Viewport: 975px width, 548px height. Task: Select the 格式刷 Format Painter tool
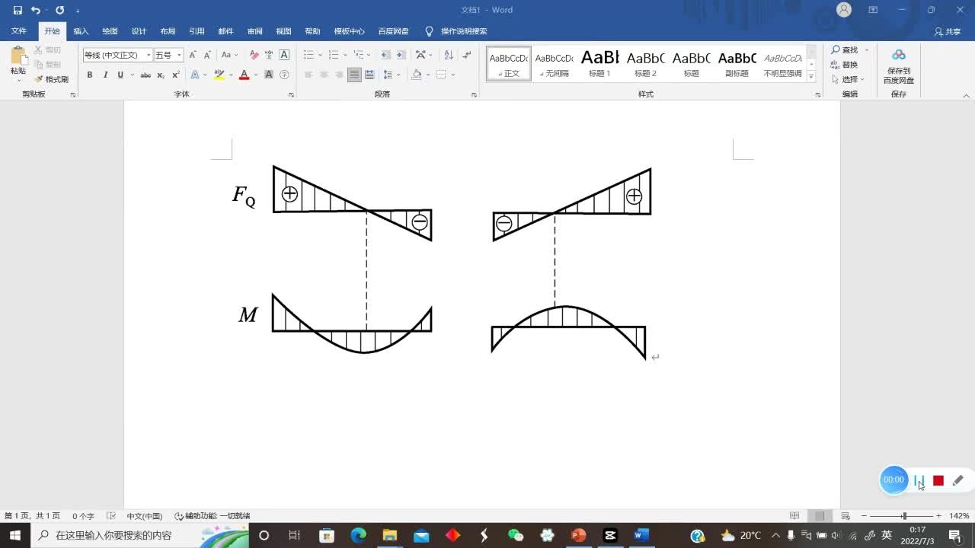tap(52, 79)
